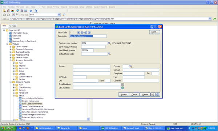Collapse the Accounts Receivable tree node
The height and width of the screenshot is (131, 218).
click(x=11, y=60)
